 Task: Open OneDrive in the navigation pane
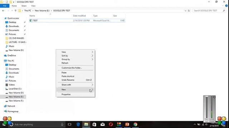tap(11, 55)
